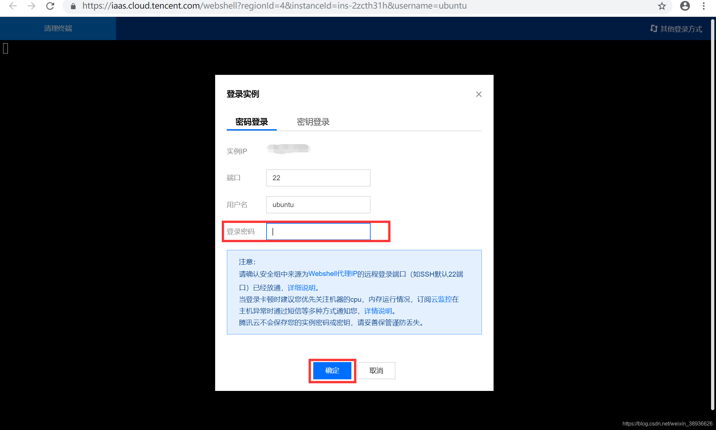Bookmark this page with star icon

click(x=662, y=6)
